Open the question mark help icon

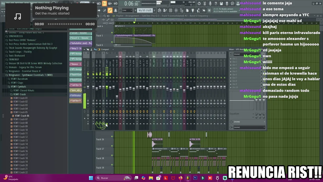coord(216,4)
